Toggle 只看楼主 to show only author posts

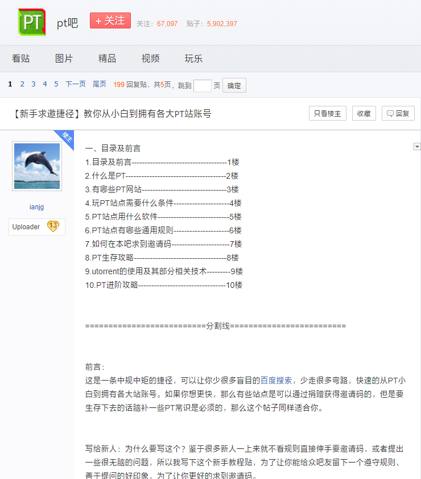(x=328, y=113)
